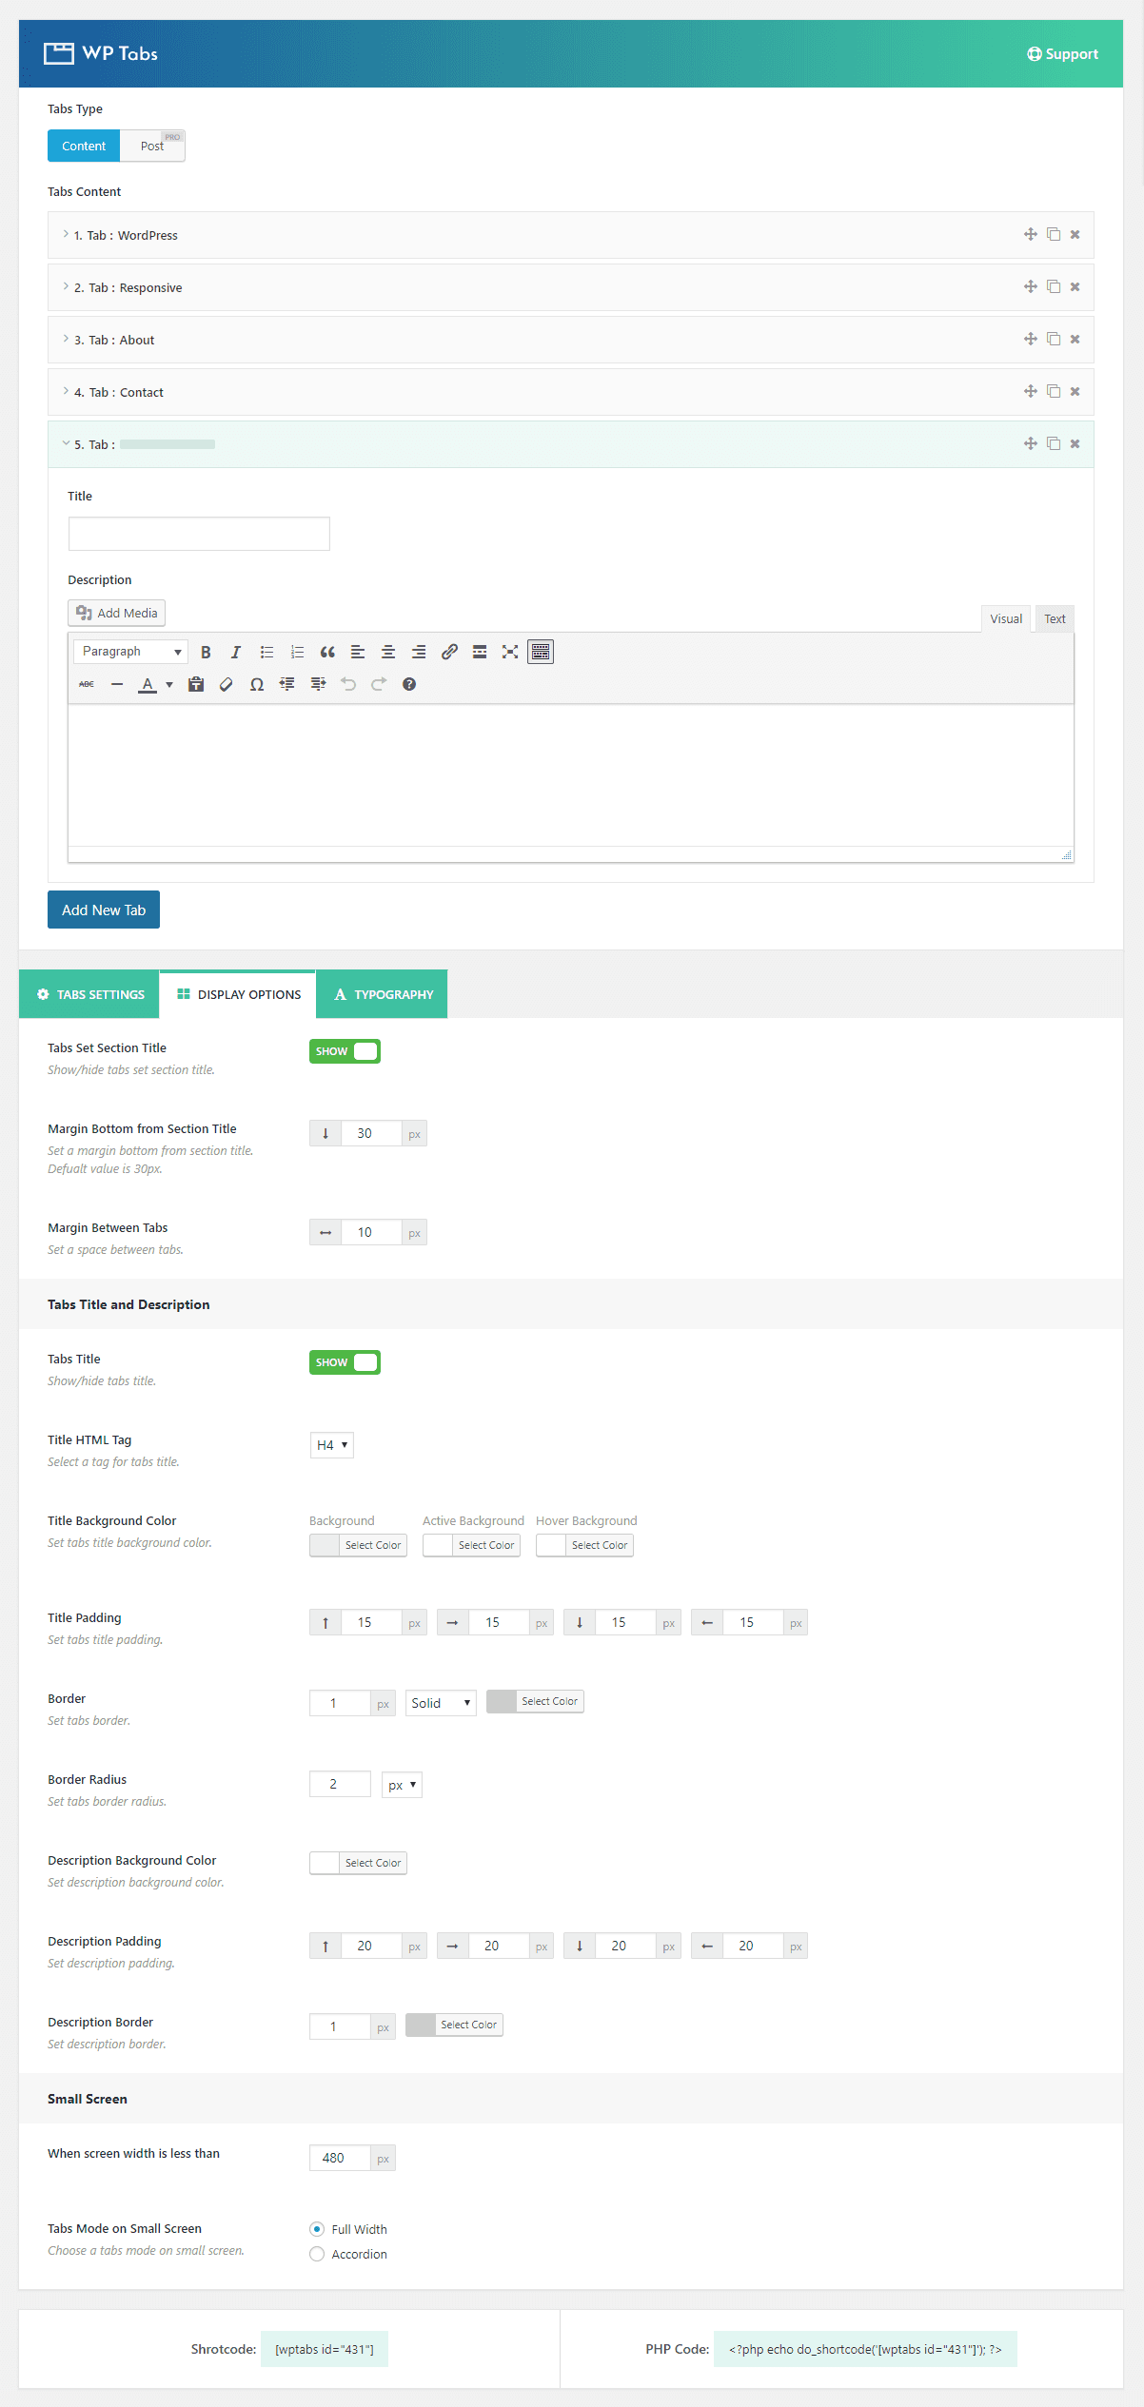Screen dimensions: 1144x2407
Task: Toggle Tabs Set Section Title switch
Action: coord(345,1051)
